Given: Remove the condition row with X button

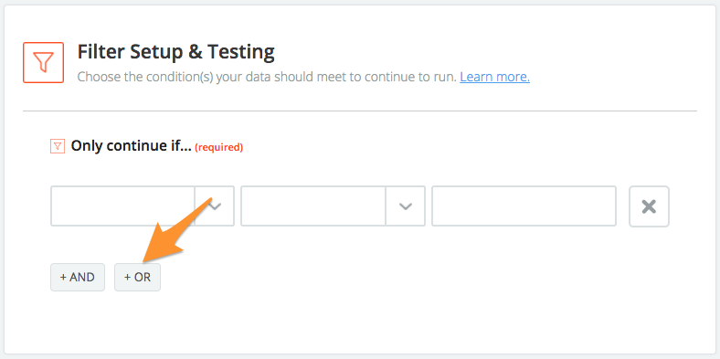Looking at the screenshot, I should 649,206.
